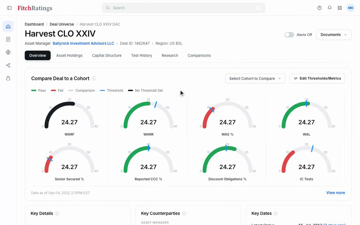Open the help question mark icon
Viewport: 360px width, 225px height.
[x=319, y=8]
